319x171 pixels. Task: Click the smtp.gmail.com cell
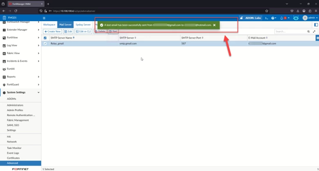pos(128,43)
